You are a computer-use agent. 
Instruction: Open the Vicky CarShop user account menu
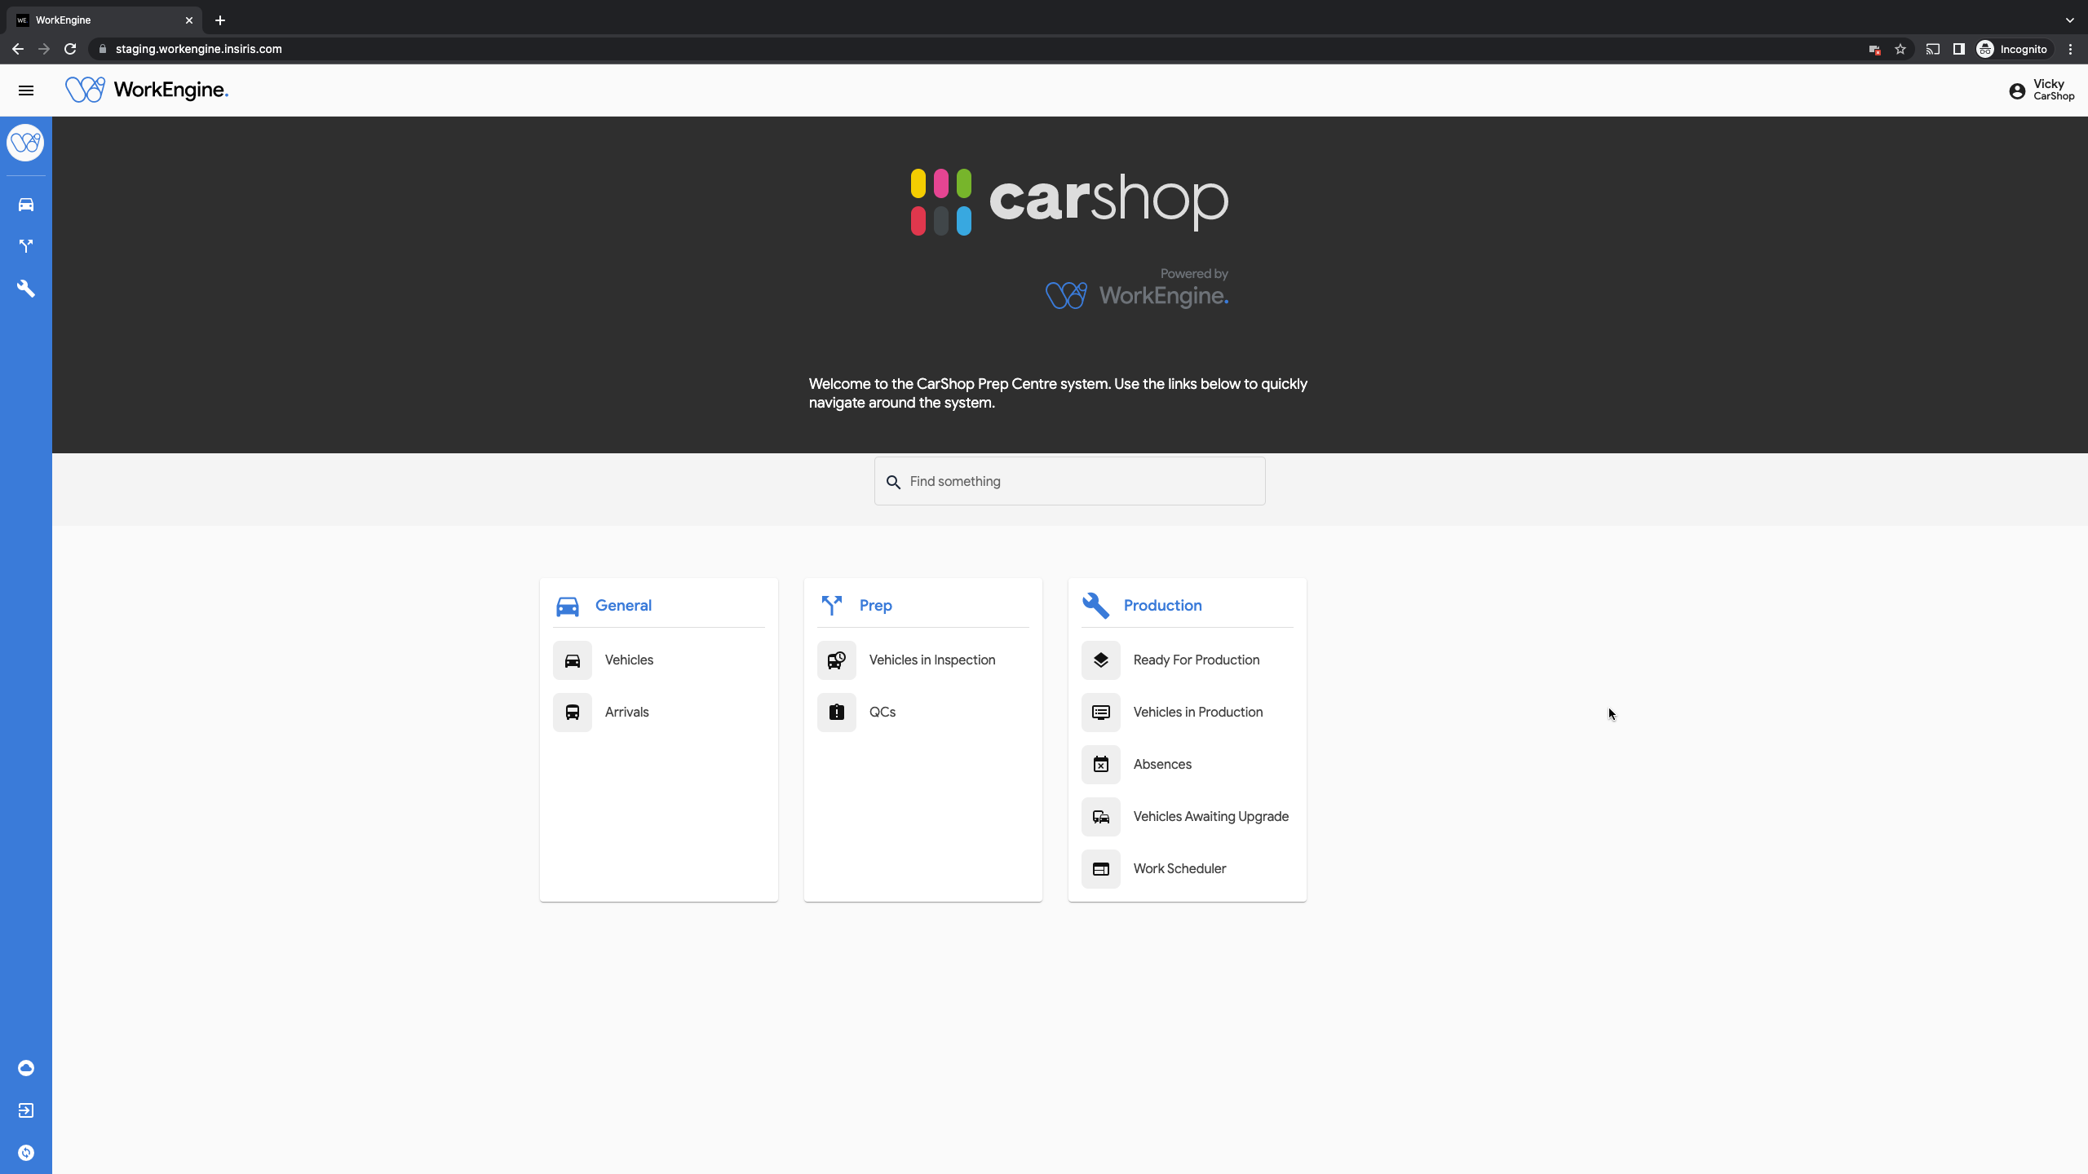[2042, 90]
